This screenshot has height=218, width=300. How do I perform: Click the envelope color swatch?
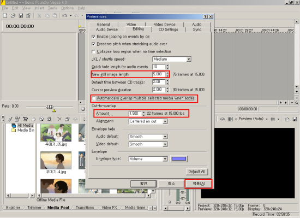(179, 159)
